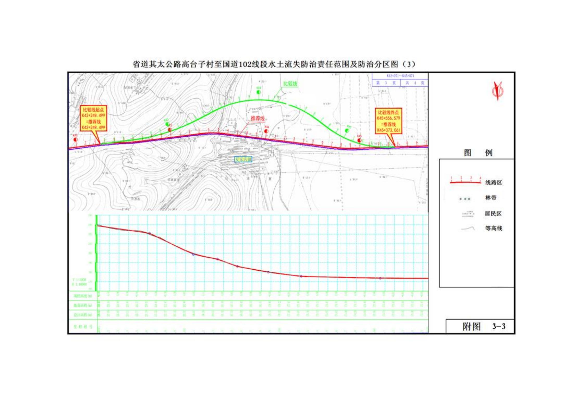The width and height of the screenshot is (585, 413).
Task: Click the green K43 marker on comparison line
Action: [x=168, y=124]
